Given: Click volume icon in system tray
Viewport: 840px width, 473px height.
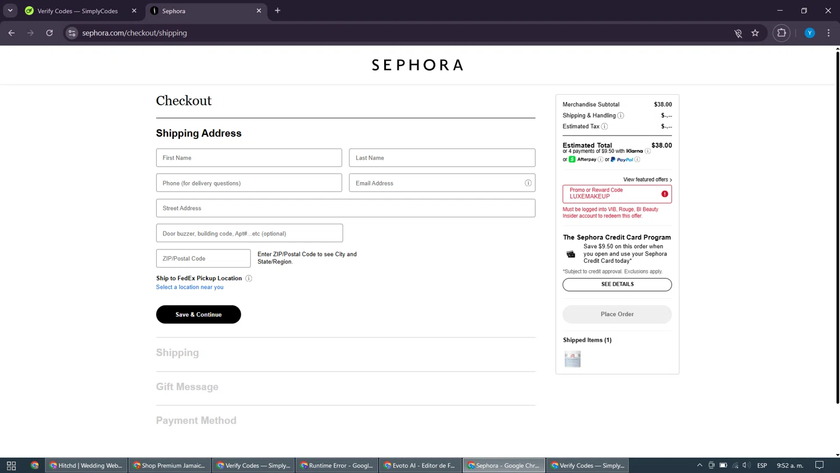Looking at the screenshot, I should click(746, 466).
